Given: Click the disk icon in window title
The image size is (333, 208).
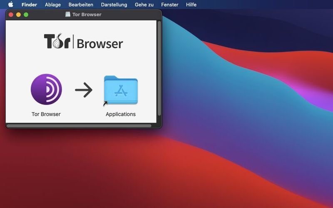Looking at the screenshot, I should [68, 15].
